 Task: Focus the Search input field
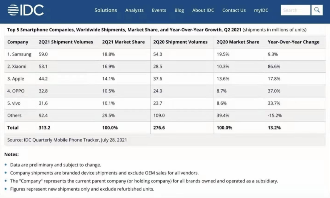[x=295, y=10]
